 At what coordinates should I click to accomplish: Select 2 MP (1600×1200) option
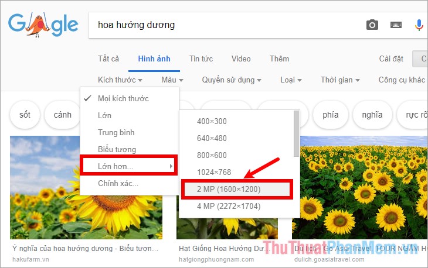237,189
